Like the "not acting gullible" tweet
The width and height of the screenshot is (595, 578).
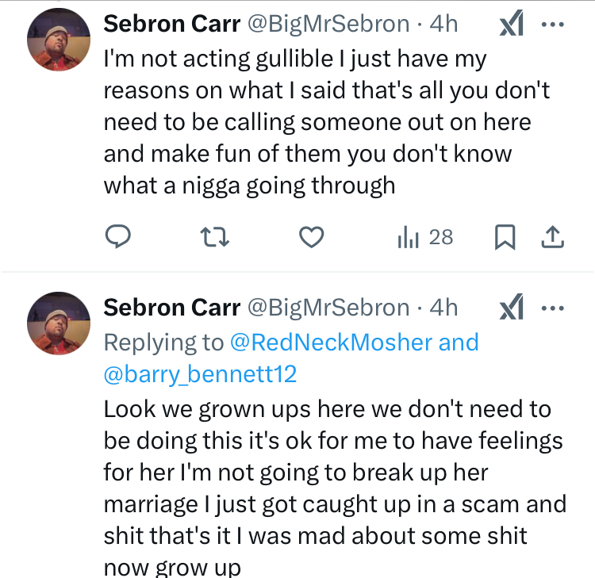[x=312, y=236]
